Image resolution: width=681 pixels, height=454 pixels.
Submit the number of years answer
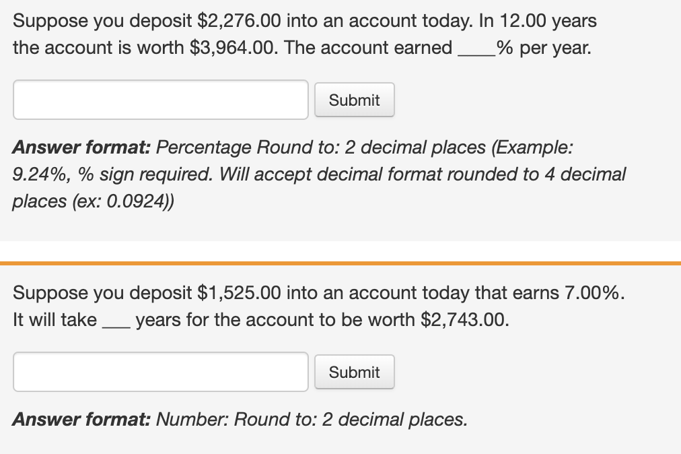pyautogui.click(x=354, y=372)
